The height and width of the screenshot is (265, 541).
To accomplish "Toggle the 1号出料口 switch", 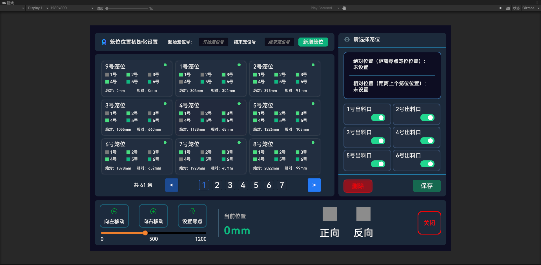I will click(x=378, y=118).
